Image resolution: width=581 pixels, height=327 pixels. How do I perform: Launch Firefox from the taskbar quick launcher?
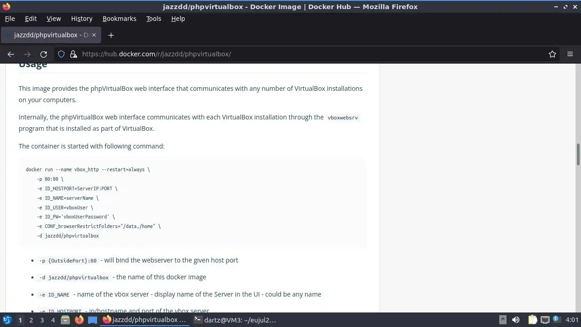79,320
